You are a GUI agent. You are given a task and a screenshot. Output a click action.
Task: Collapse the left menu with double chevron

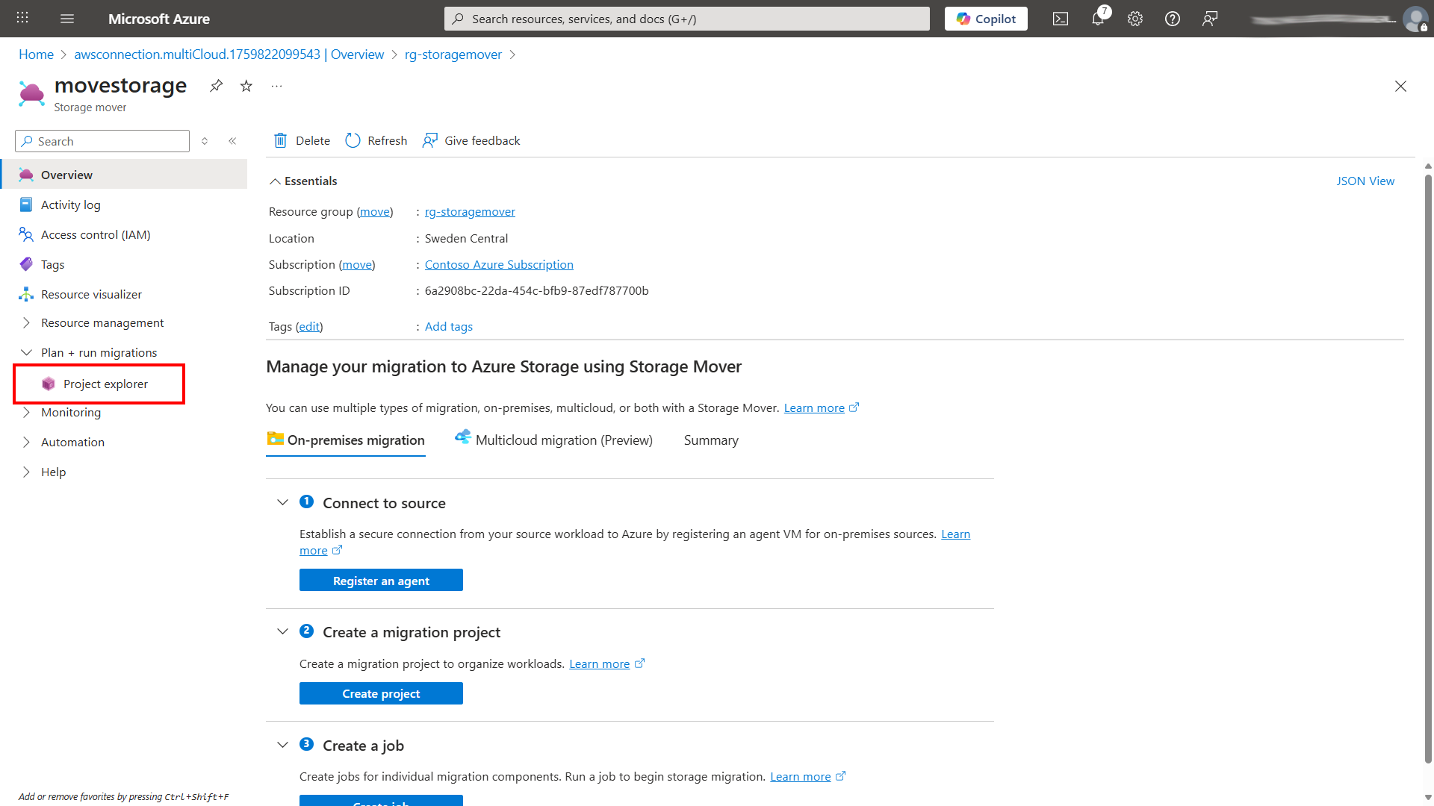click(232, 140)
